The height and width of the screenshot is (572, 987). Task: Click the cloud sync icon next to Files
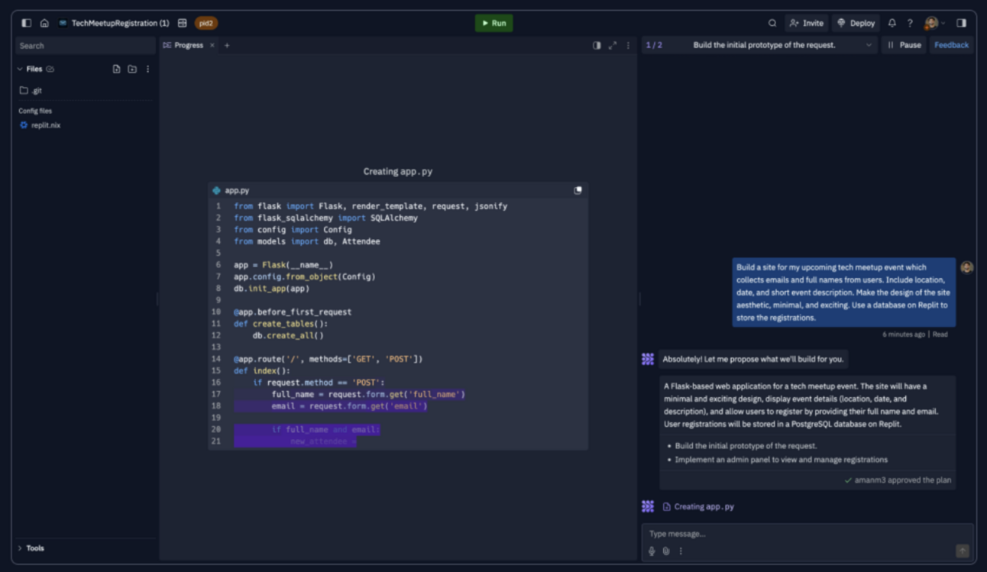pyautogui.click(x=50, y=69)
